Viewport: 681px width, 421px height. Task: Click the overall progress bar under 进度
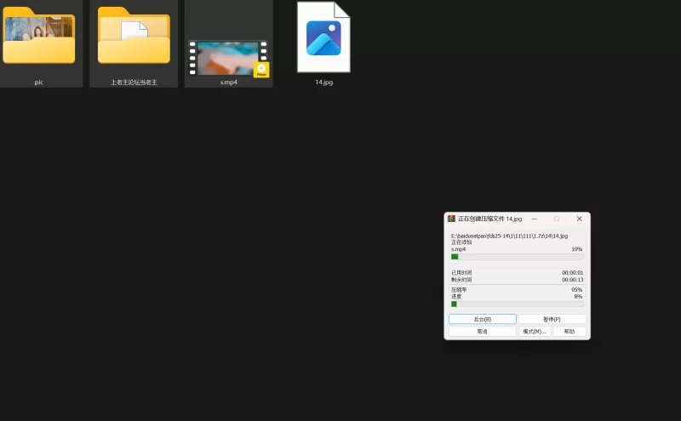tap(517, 304)
